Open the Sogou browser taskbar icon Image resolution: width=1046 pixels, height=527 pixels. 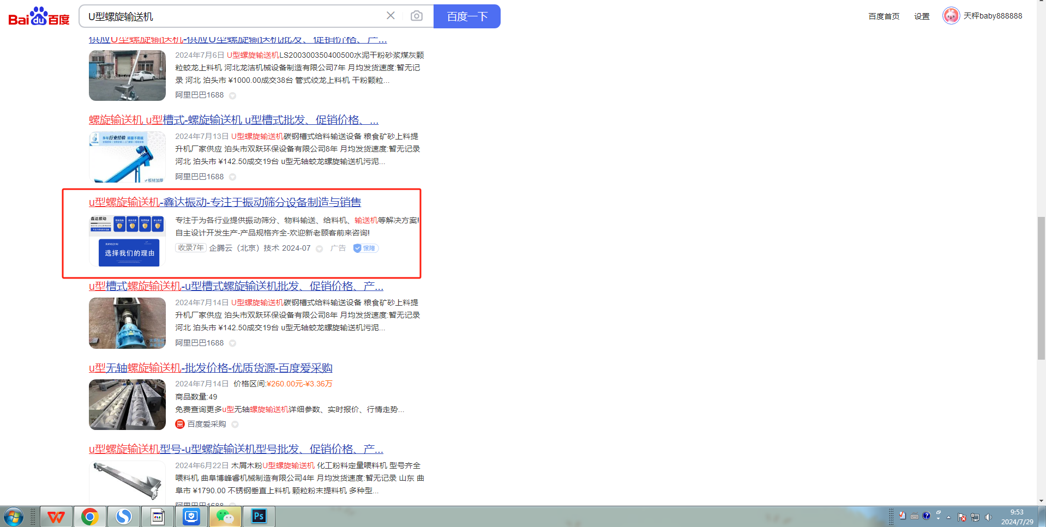pyautogui.click(x=123, y=516)
